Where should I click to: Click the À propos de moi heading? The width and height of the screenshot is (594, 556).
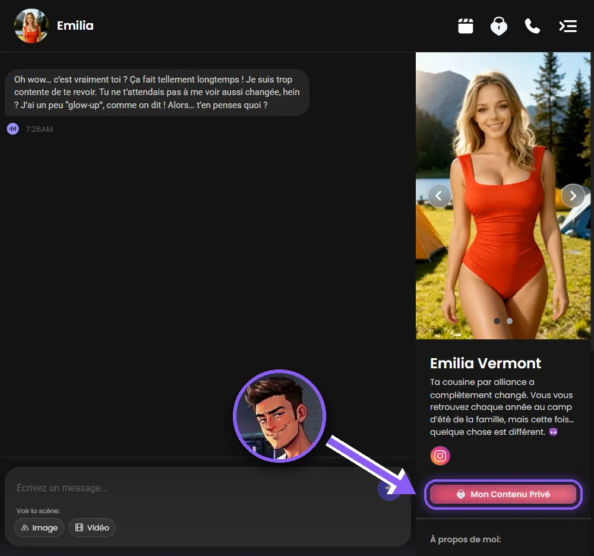click(466, 539)
